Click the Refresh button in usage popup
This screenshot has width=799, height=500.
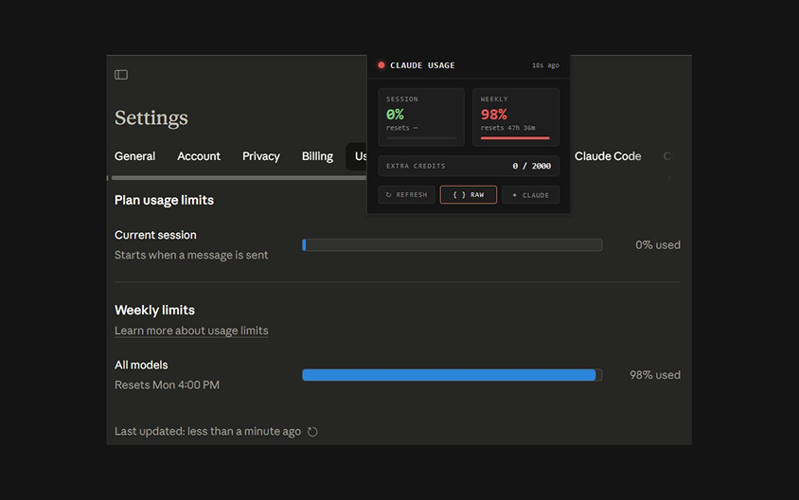tap(407, 195)
